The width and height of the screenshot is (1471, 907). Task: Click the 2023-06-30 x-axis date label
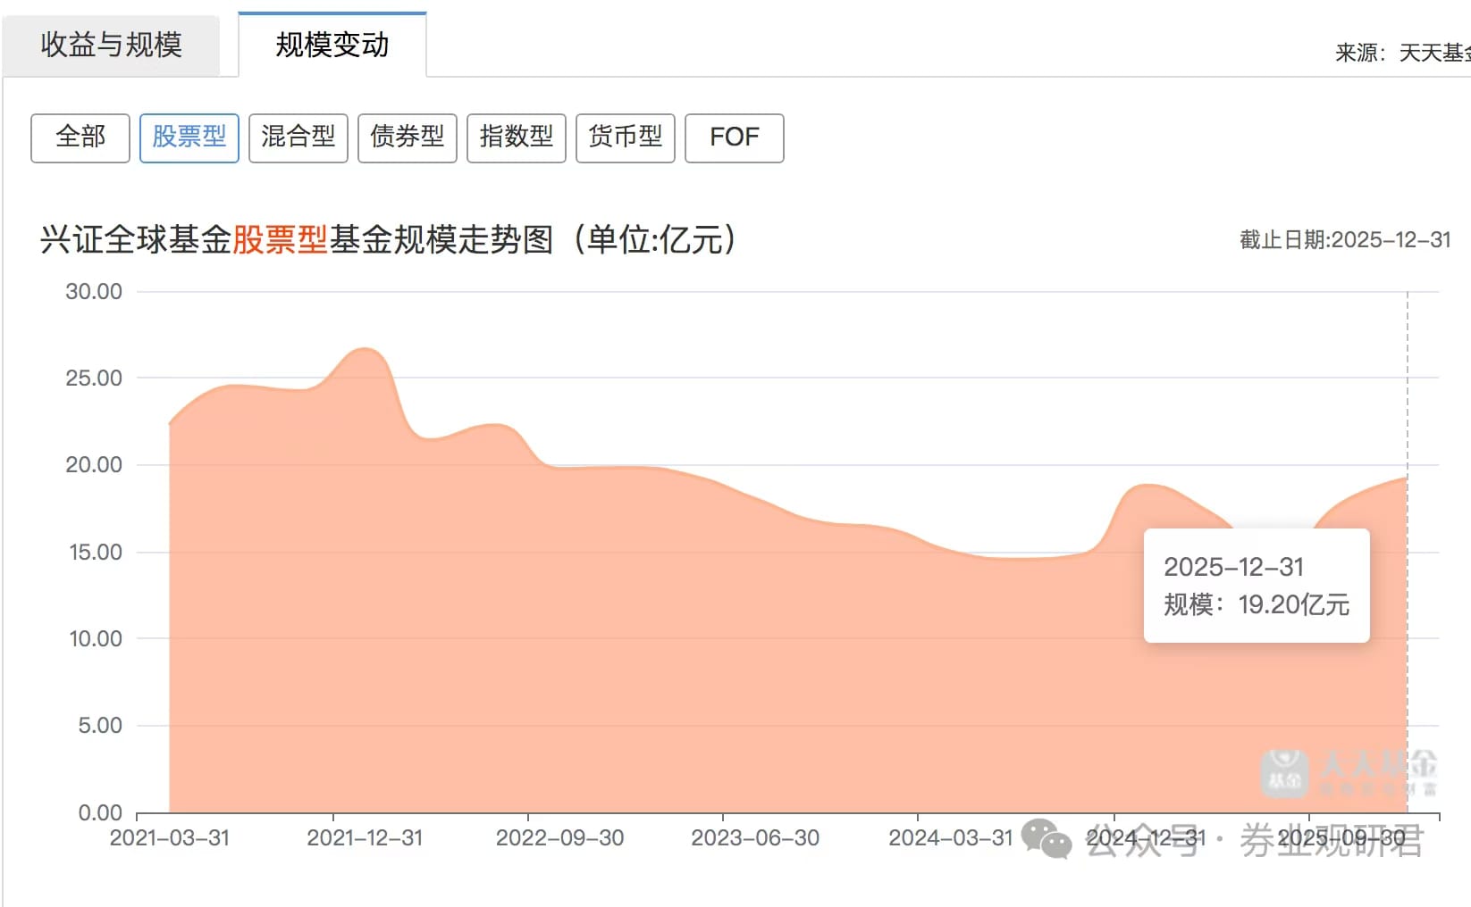tap(755, 838)
